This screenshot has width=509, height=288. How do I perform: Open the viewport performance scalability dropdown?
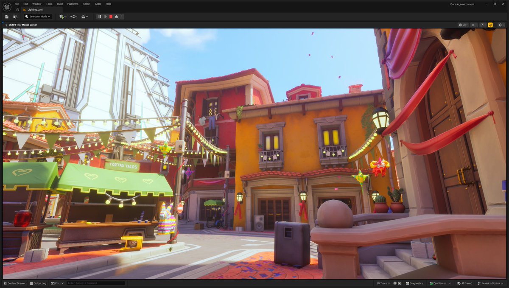pyautogui.click(x=483, y=25)
